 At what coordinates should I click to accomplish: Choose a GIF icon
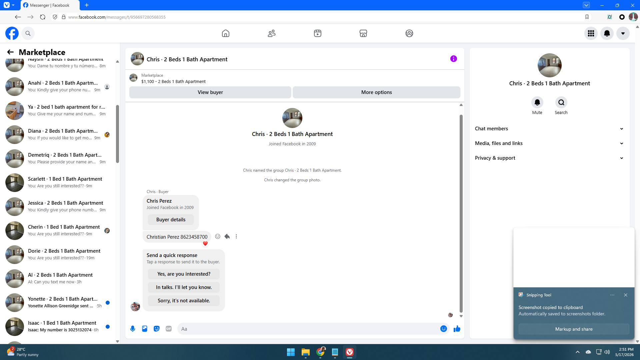pyautogui.click(x=169, y=329)
